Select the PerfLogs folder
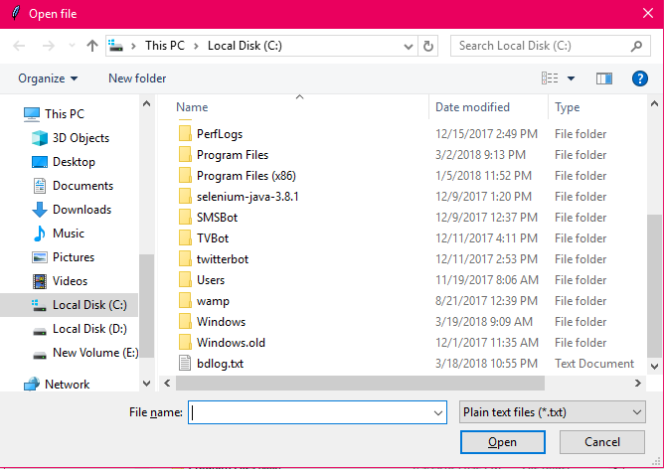664x469 pixels. [220, 134]
